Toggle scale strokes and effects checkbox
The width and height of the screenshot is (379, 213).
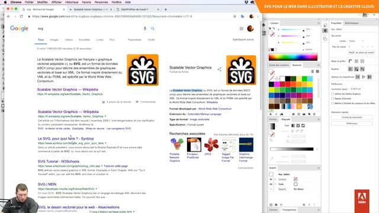pos(333,103)
